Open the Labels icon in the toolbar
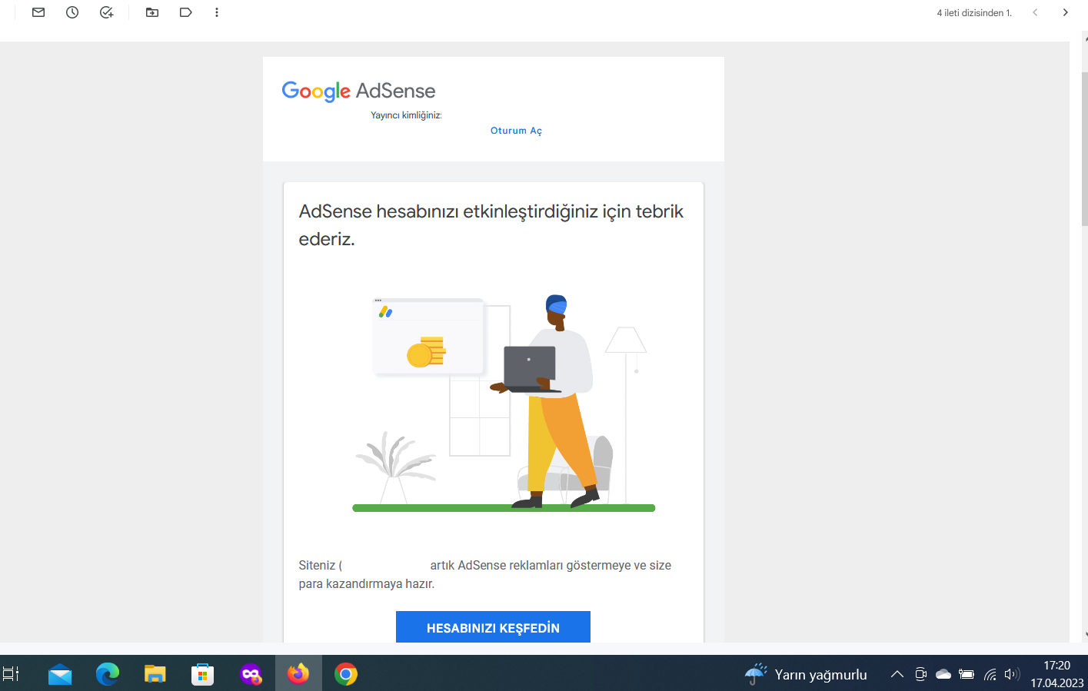1088x691 pixels. coord(185,12)
